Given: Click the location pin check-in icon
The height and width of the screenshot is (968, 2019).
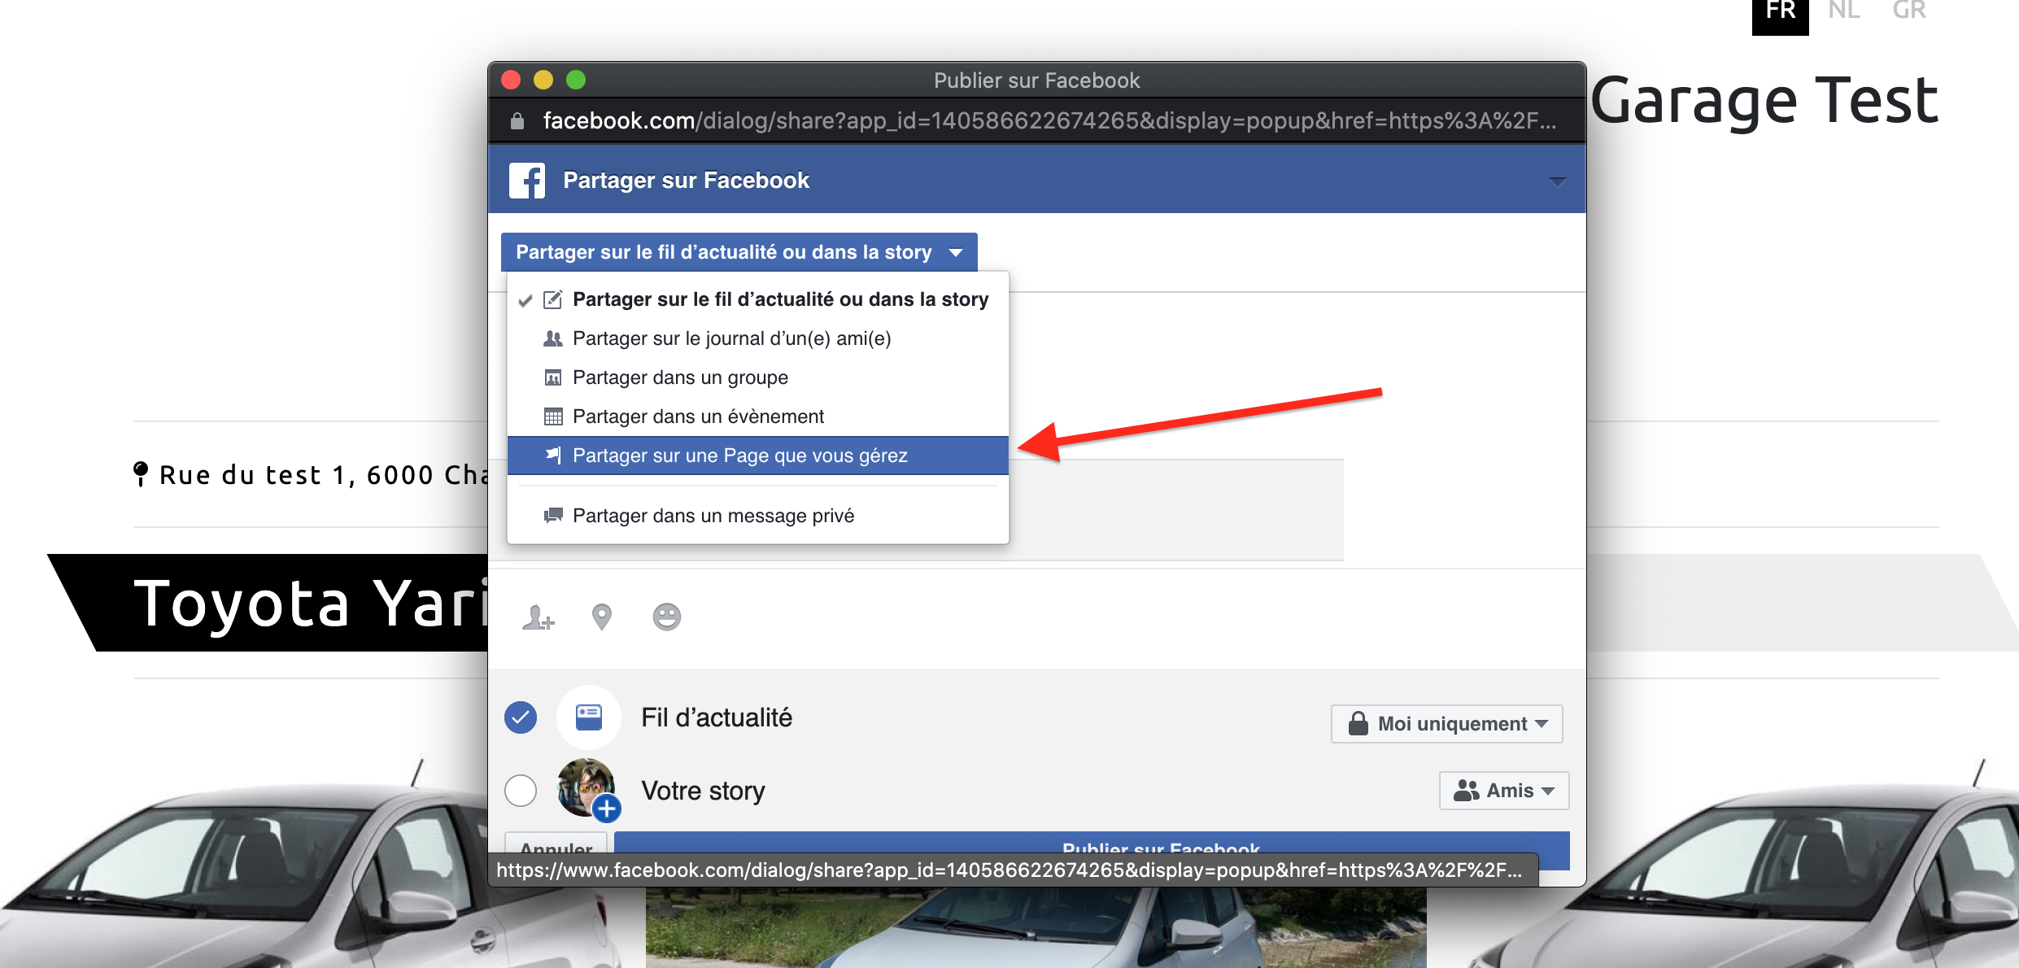Looking at the screenshot, I should pos(602,617).
